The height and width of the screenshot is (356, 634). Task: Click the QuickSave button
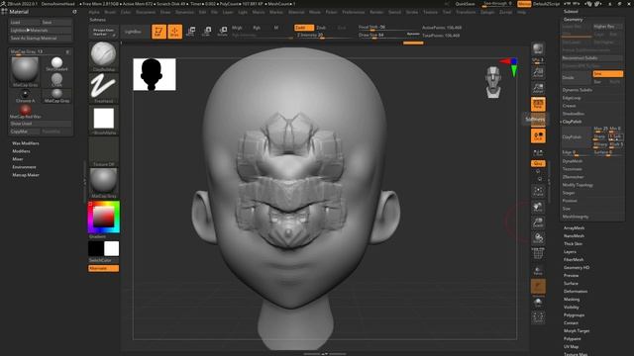coord(465,4)
